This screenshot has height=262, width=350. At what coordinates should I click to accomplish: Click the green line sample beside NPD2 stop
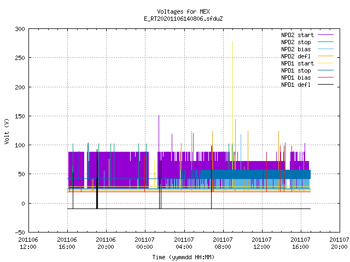[326, 41]
